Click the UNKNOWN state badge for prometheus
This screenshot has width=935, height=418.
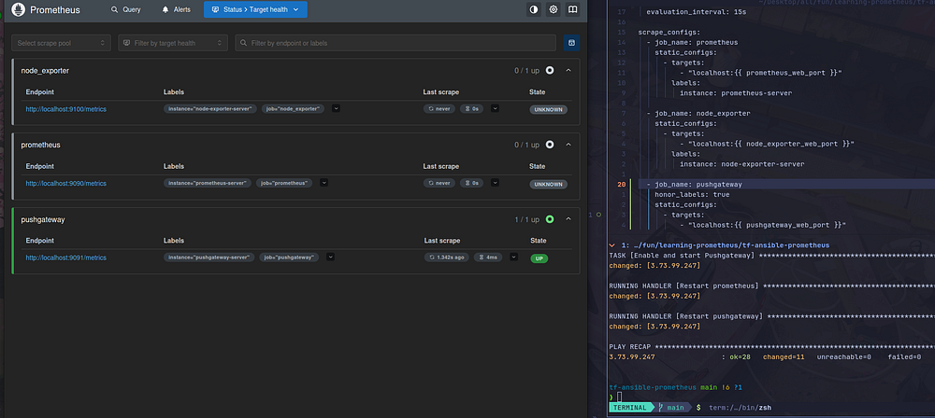[549, 185]
